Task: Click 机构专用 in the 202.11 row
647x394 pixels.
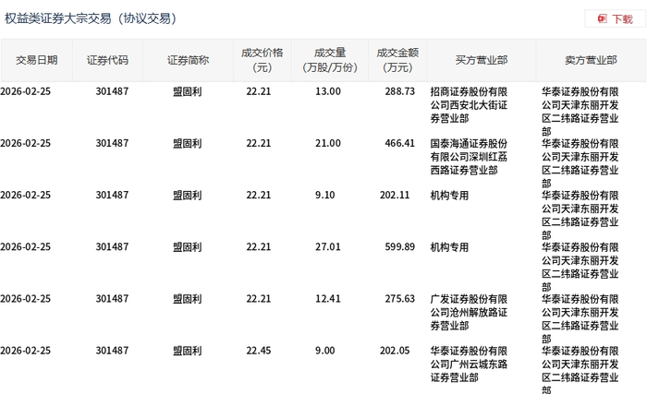Action: [449, 196]
